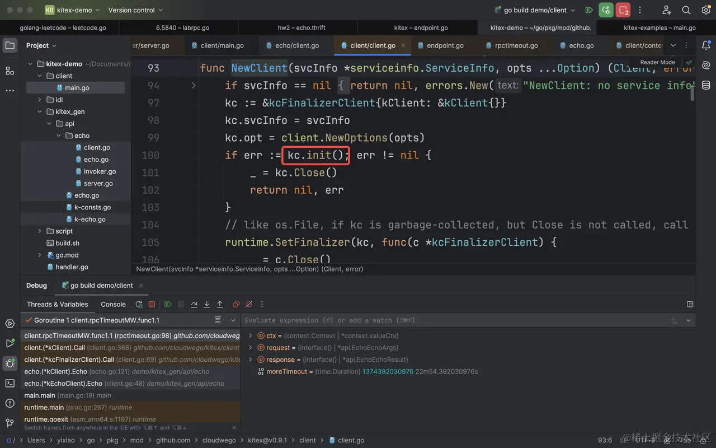Click the Step Over debug icon
Viewport: 716px width, 448px height.
coord(194,304)
